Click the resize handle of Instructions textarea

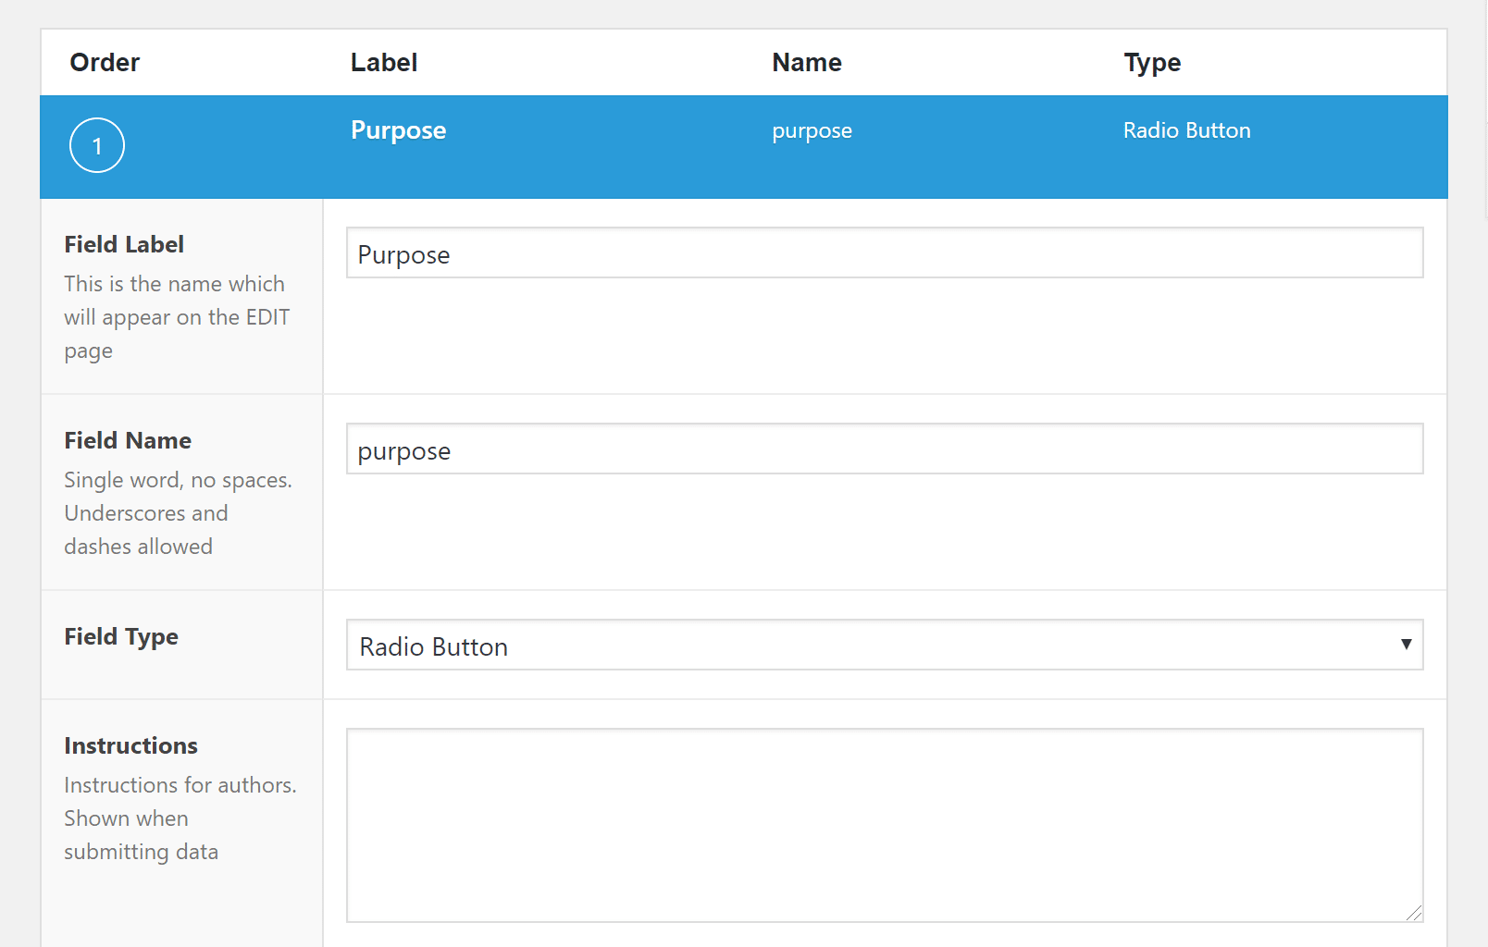point(1418,915)
